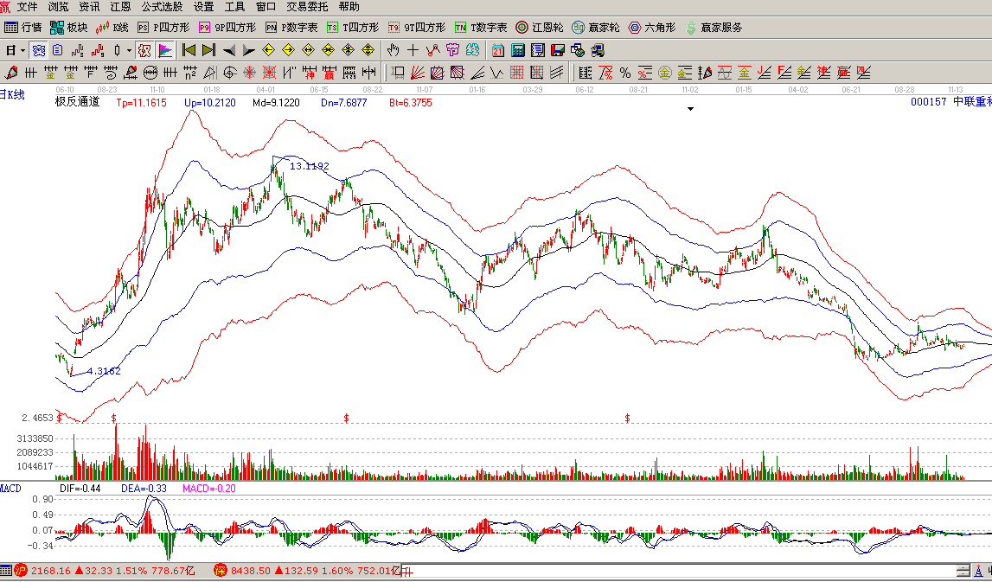This screenshot has width=992, height=582.
Task: Click the small black triangle above chart
Action: [x=690, y=109]
